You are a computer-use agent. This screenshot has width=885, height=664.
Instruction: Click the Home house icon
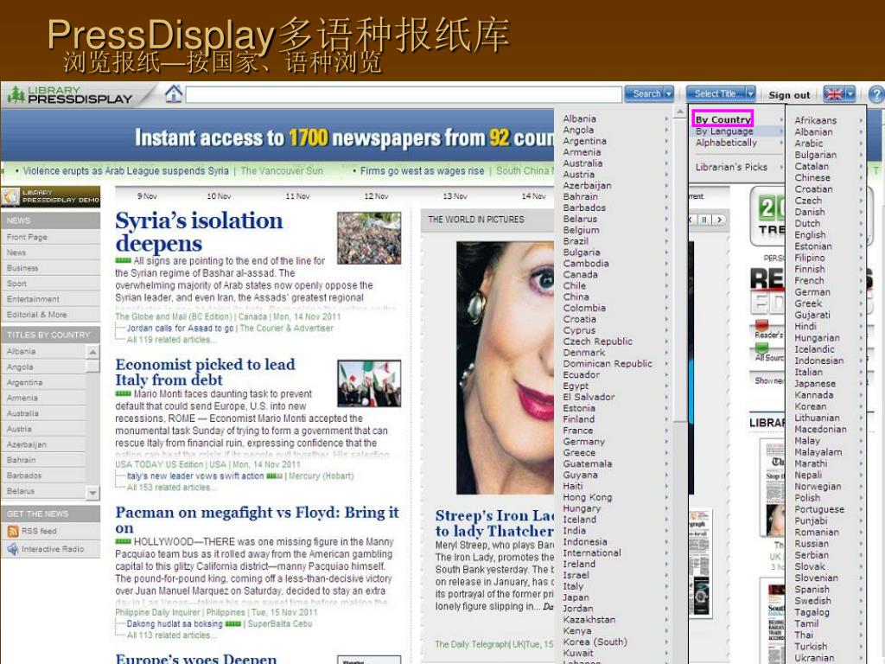point(174,93)
